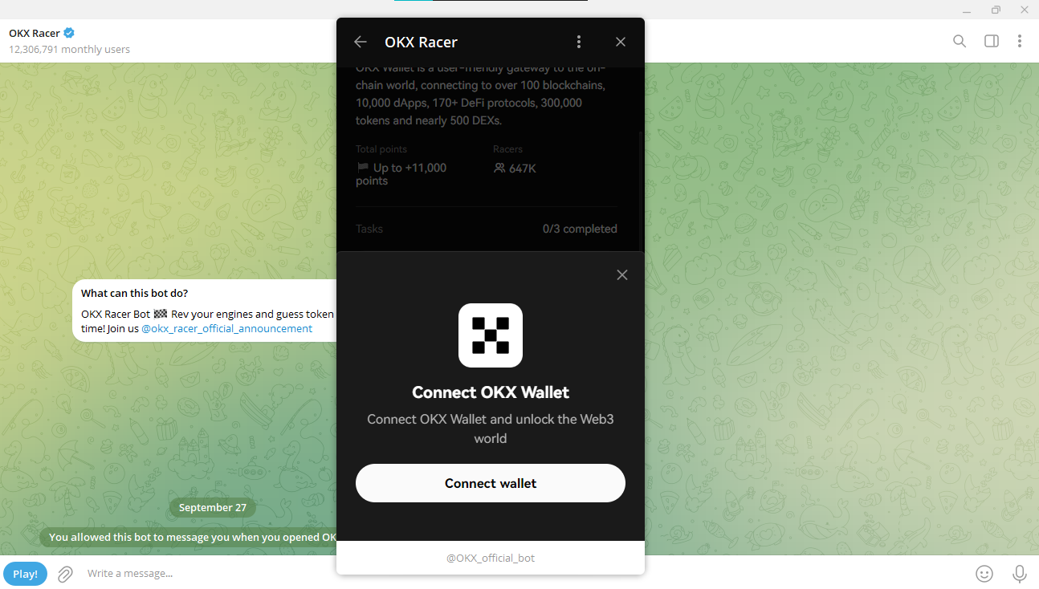Restore down the Telegram window
1039x589 pixels.
click(996, 10)
